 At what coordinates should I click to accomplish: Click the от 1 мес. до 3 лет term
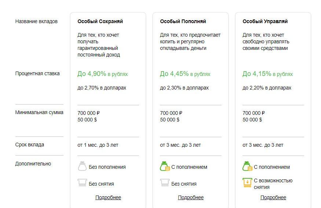pyautogui.click(x=98, y=145)
